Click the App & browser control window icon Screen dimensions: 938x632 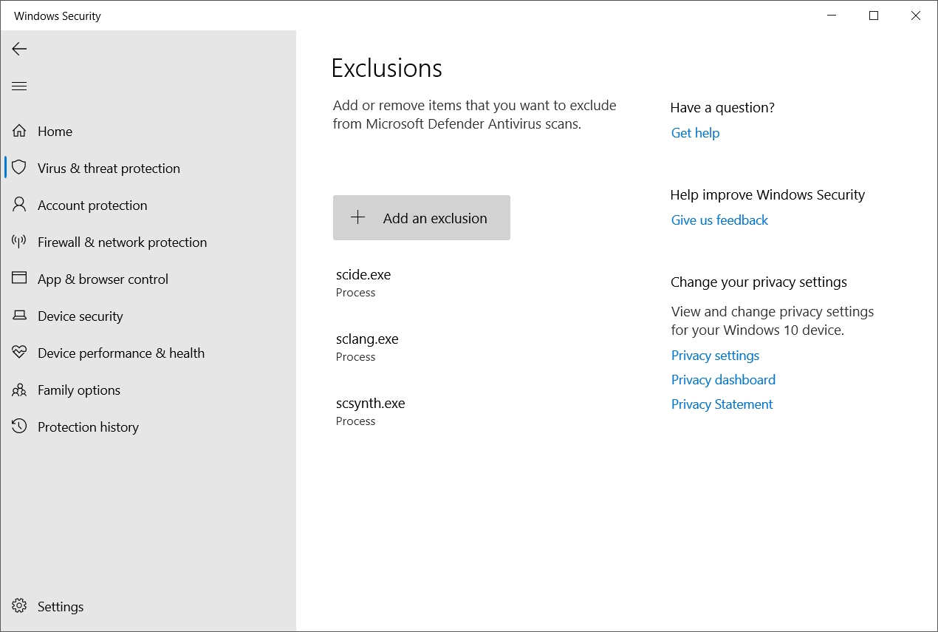(19, 279)
